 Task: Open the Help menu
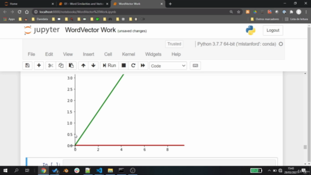[x=176, y=54]
